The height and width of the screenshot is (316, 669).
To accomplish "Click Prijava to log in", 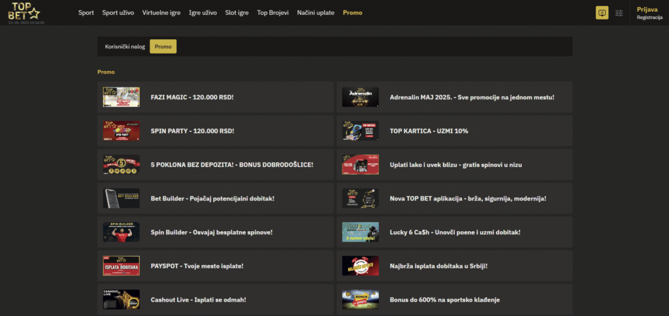I will click(647, 9).
